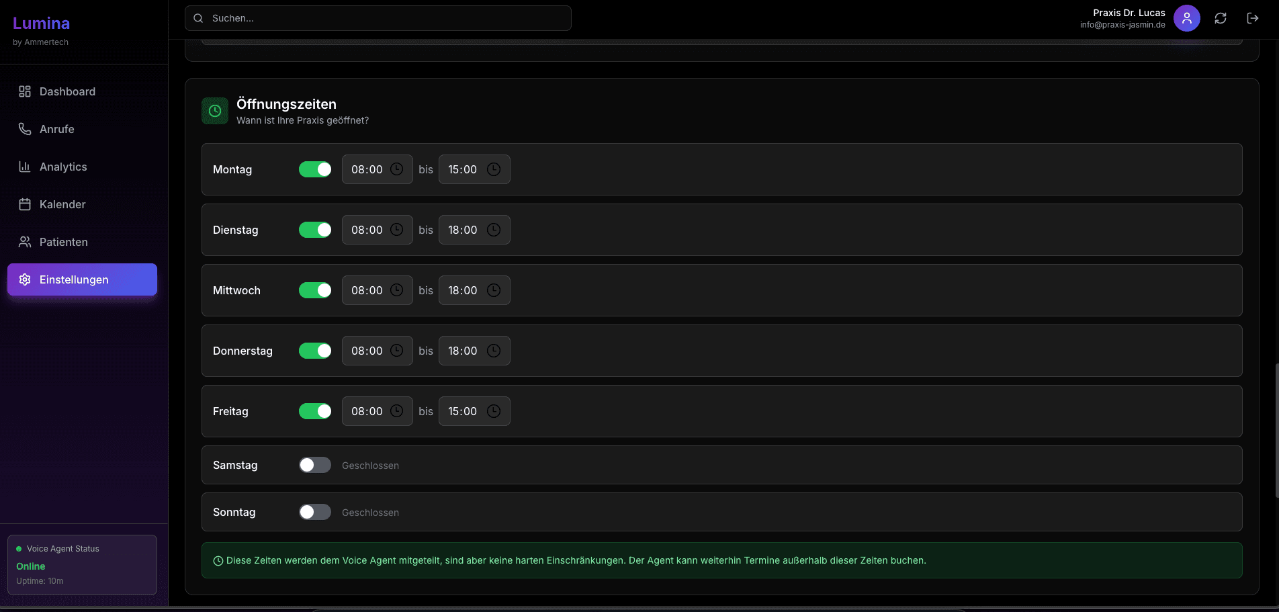Screen dimensions: 1279x612
Task: Disable the Montag opening hours toggle
Action: point(315,169)
